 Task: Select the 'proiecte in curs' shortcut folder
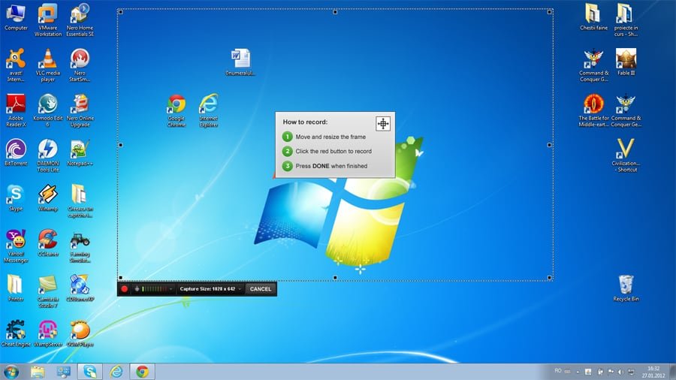click(x=626, y=20)
